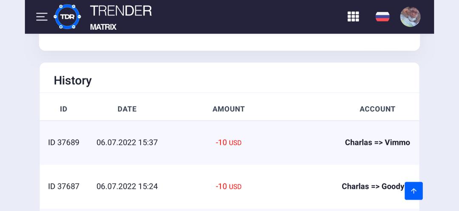This screenshot has height=211, width=459.
Task: Select transaction ID 37689
Action: [x=64, y=142]
